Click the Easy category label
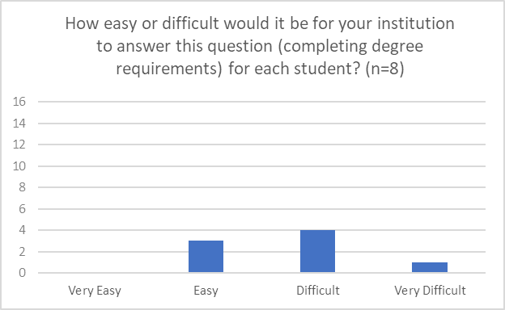Viewport: 505px width, 310px height. [206, 291]
